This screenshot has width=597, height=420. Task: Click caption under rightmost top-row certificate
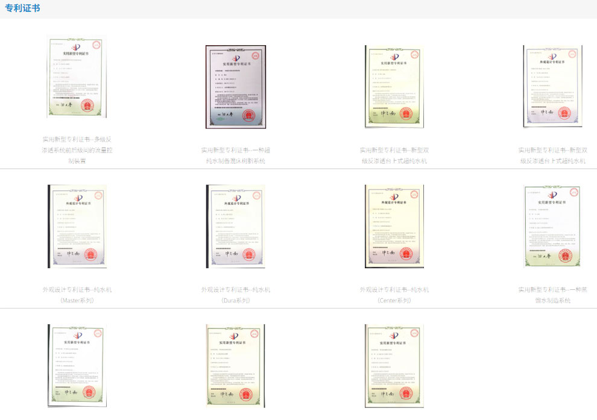[x=552, y=155]
